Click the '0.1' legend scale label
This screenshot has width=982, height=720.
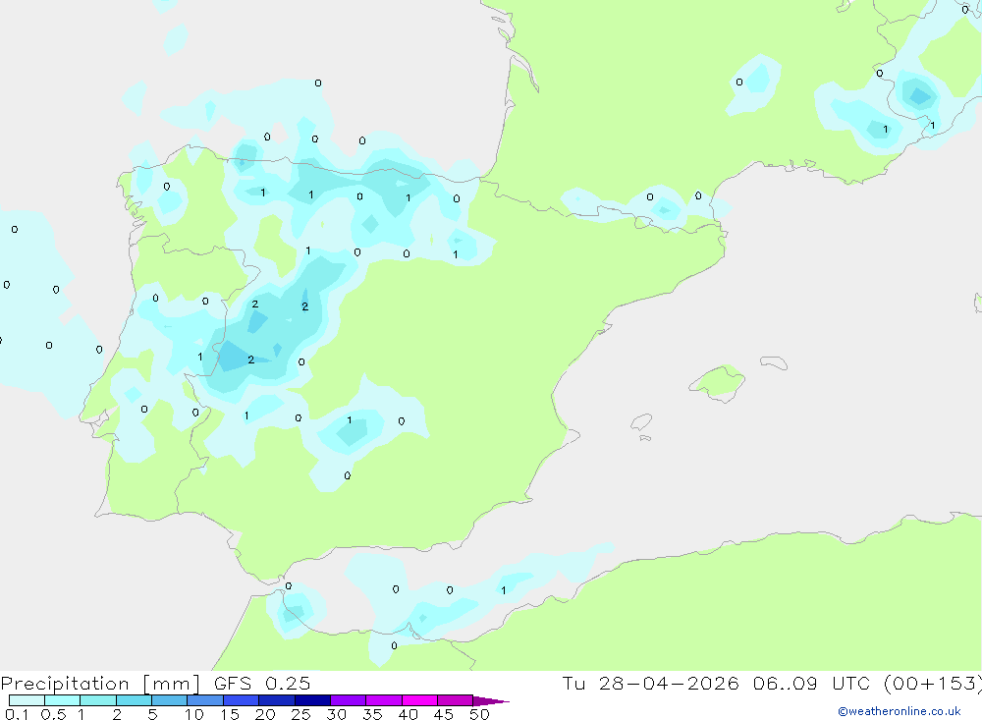coord(17,714)
